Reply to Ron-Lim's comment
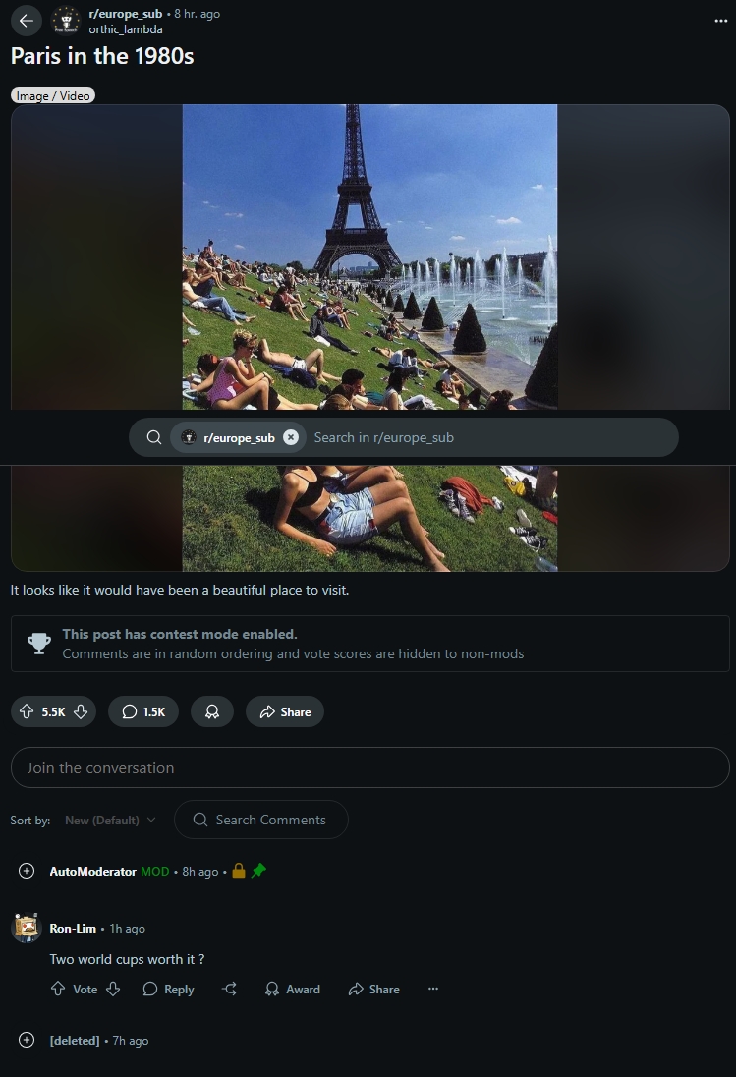The height and width of the screenshot is (1077, 736). (x=168, y=990)
